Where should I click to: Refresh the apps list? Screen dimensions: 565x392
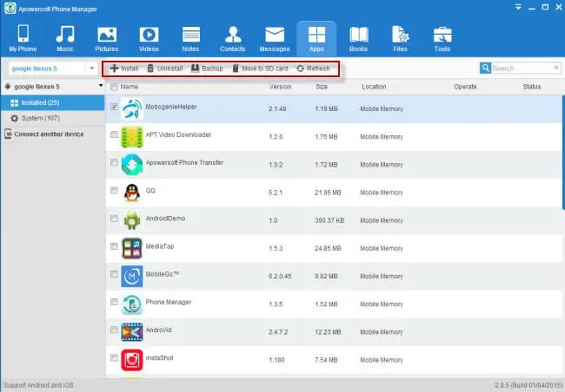pyautogui.click(x=313, y=69)
